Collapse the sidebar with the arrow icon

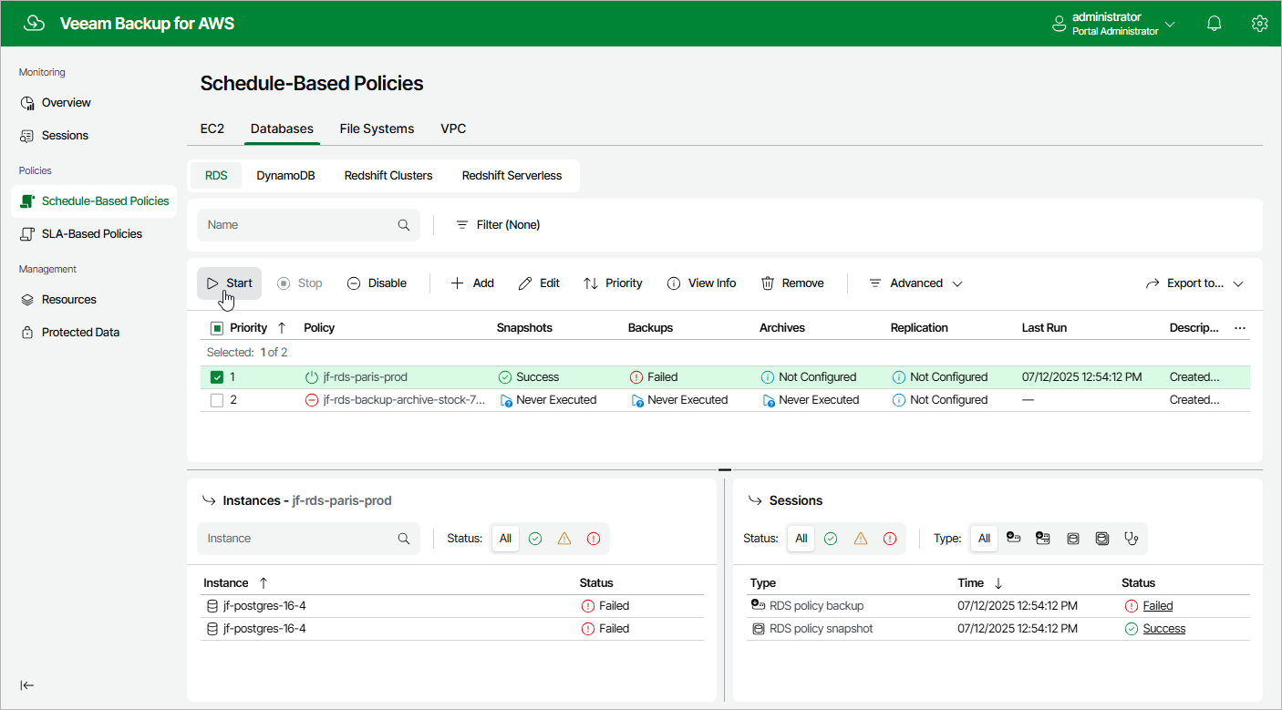[x=27, y=685]
